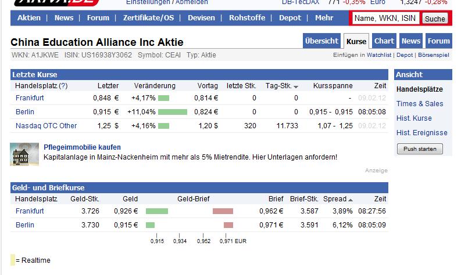Image resolution: width=461 pixels, height=275 pixels.
Task: Open Frankfurt in the Geld- und Briefkurse table
Action: pos(30,211)
